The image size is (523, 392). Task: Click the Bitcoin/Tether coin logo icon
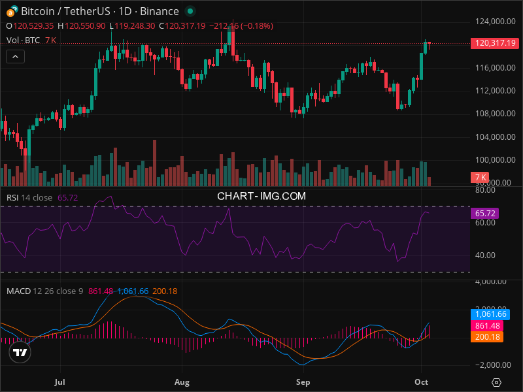click(x=12, y=11)
